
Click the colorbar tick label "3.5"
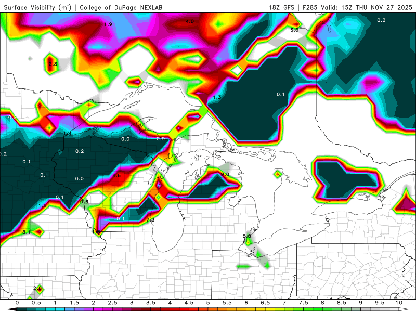(x=151, y=303)
